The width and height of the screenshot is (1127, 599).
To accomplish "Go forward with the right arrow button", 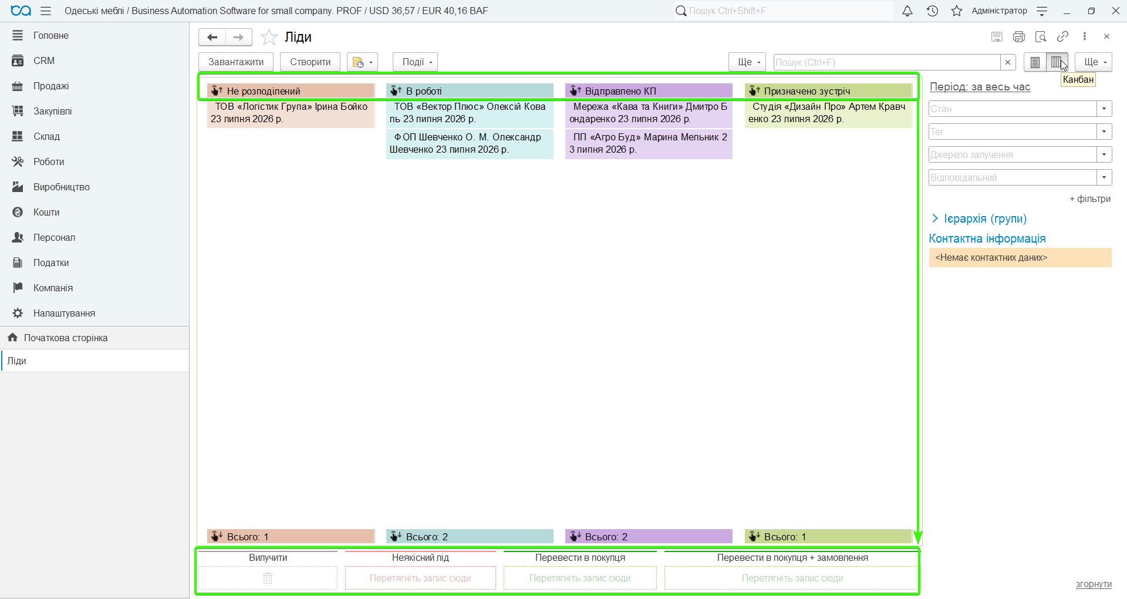I will (x=238, y=37).
